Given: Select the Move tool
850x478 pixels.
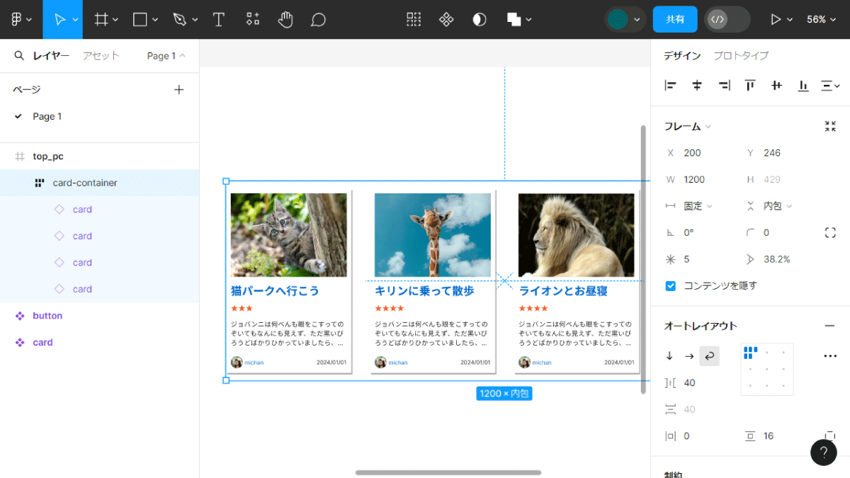Looking at the screenshot, I should [x=59, y=20].
